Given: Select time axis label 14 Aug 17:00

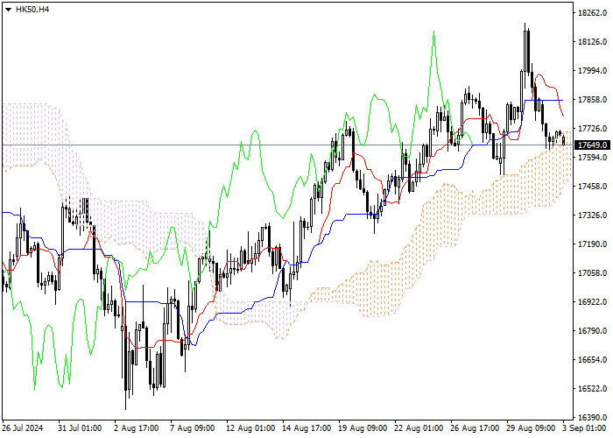Looking at the screenshot, I should pyautogui.click(x=306, y=427).
